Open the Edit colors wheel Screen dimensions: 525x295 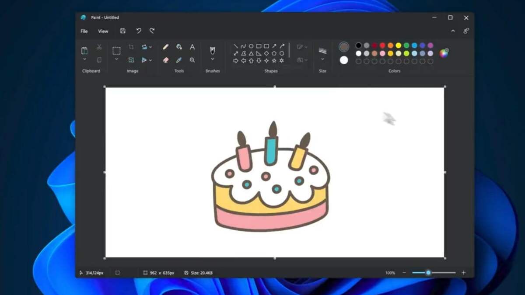(444, 53)
